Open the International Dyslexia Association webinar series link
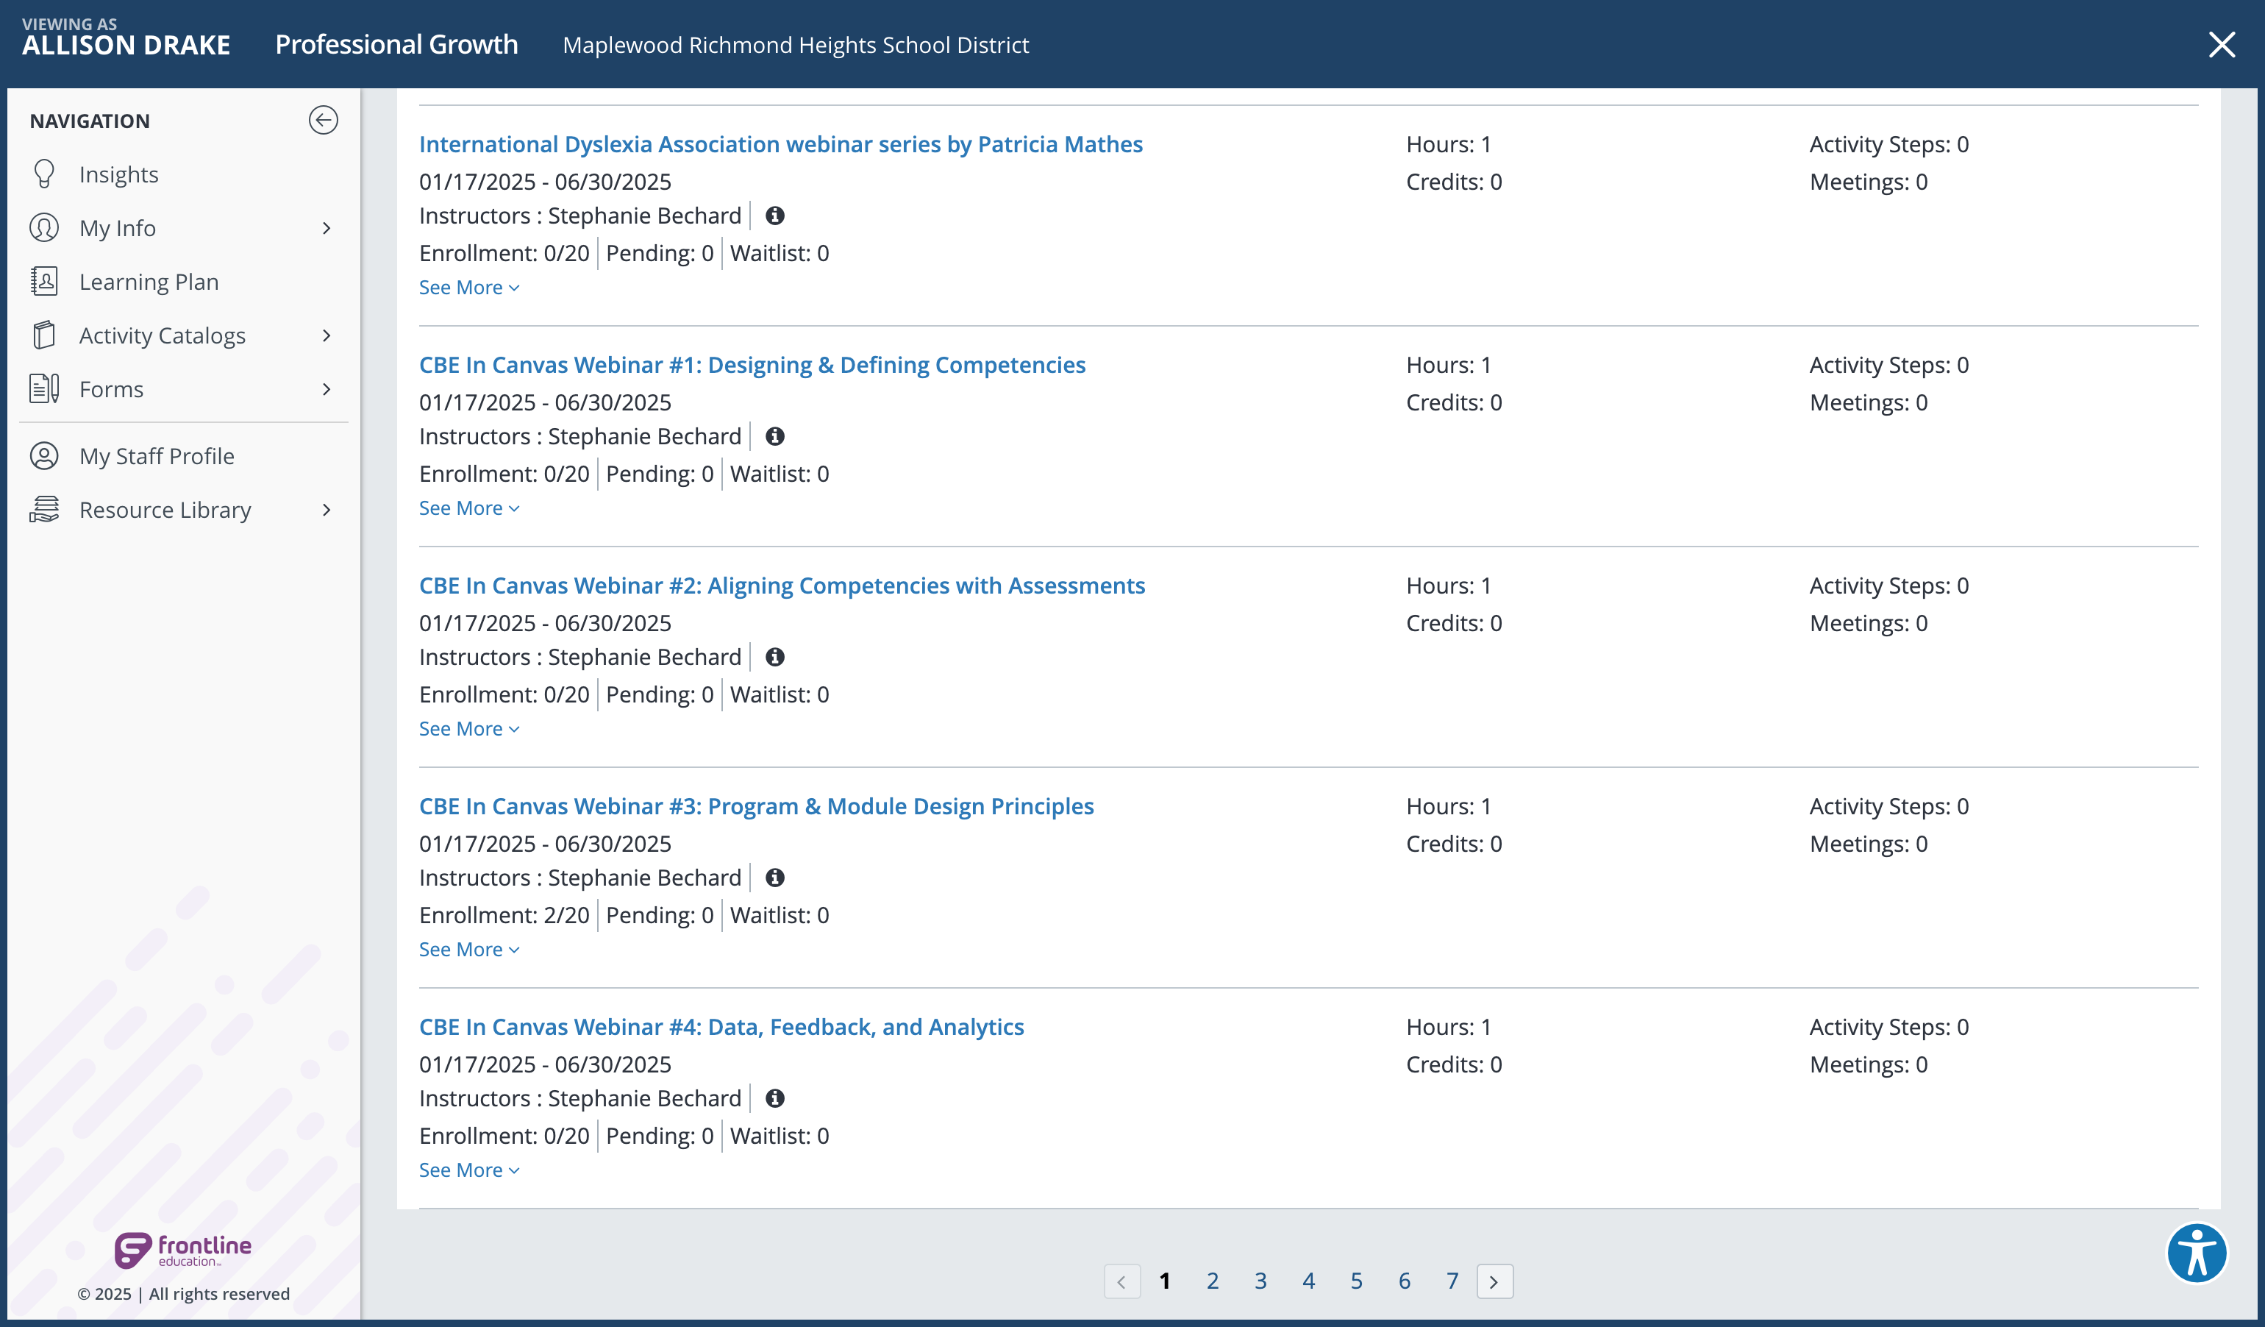 point(780,144)
